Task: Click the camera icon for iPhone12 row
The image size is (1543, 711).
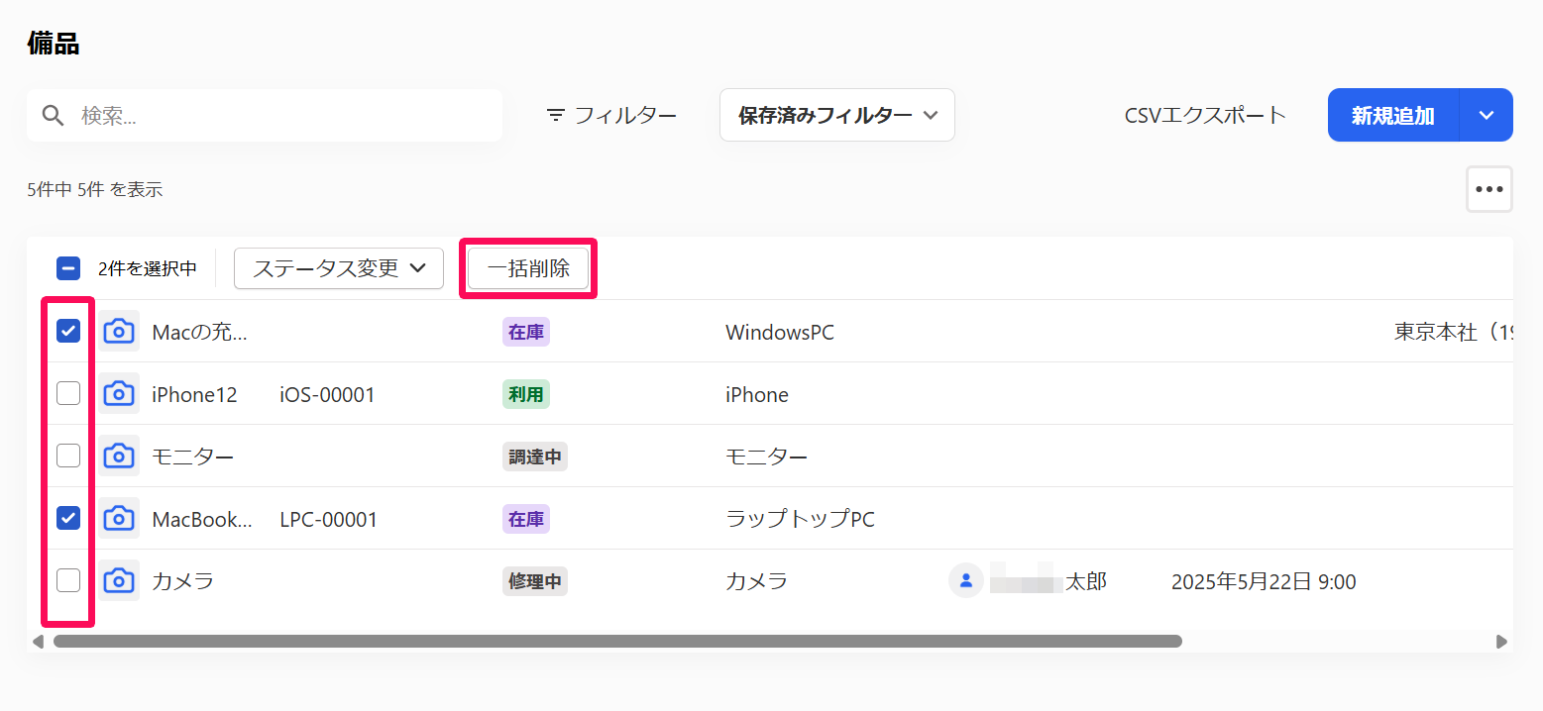Action: pos(119,394)
